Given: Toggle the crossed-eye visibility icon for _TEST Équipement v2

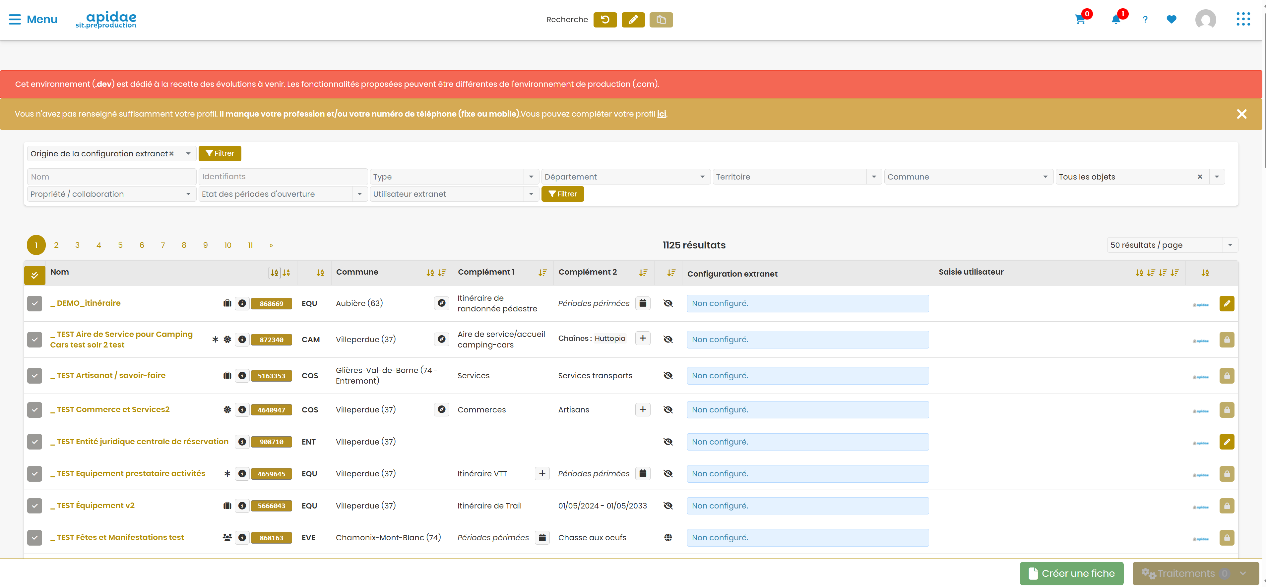Looking at the screenshot, I should pos(668,506).
